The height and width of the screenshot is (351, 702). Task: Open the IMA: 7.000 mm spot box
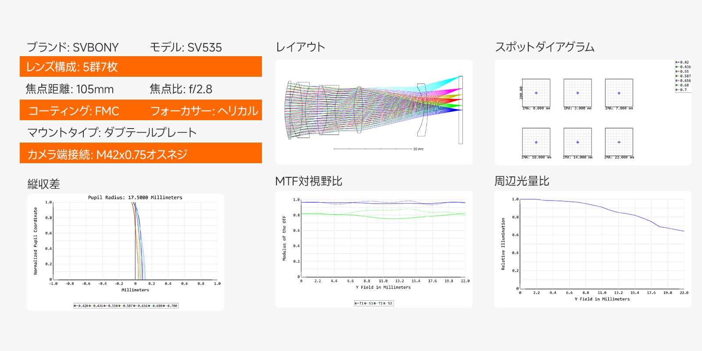coord(619,93)
